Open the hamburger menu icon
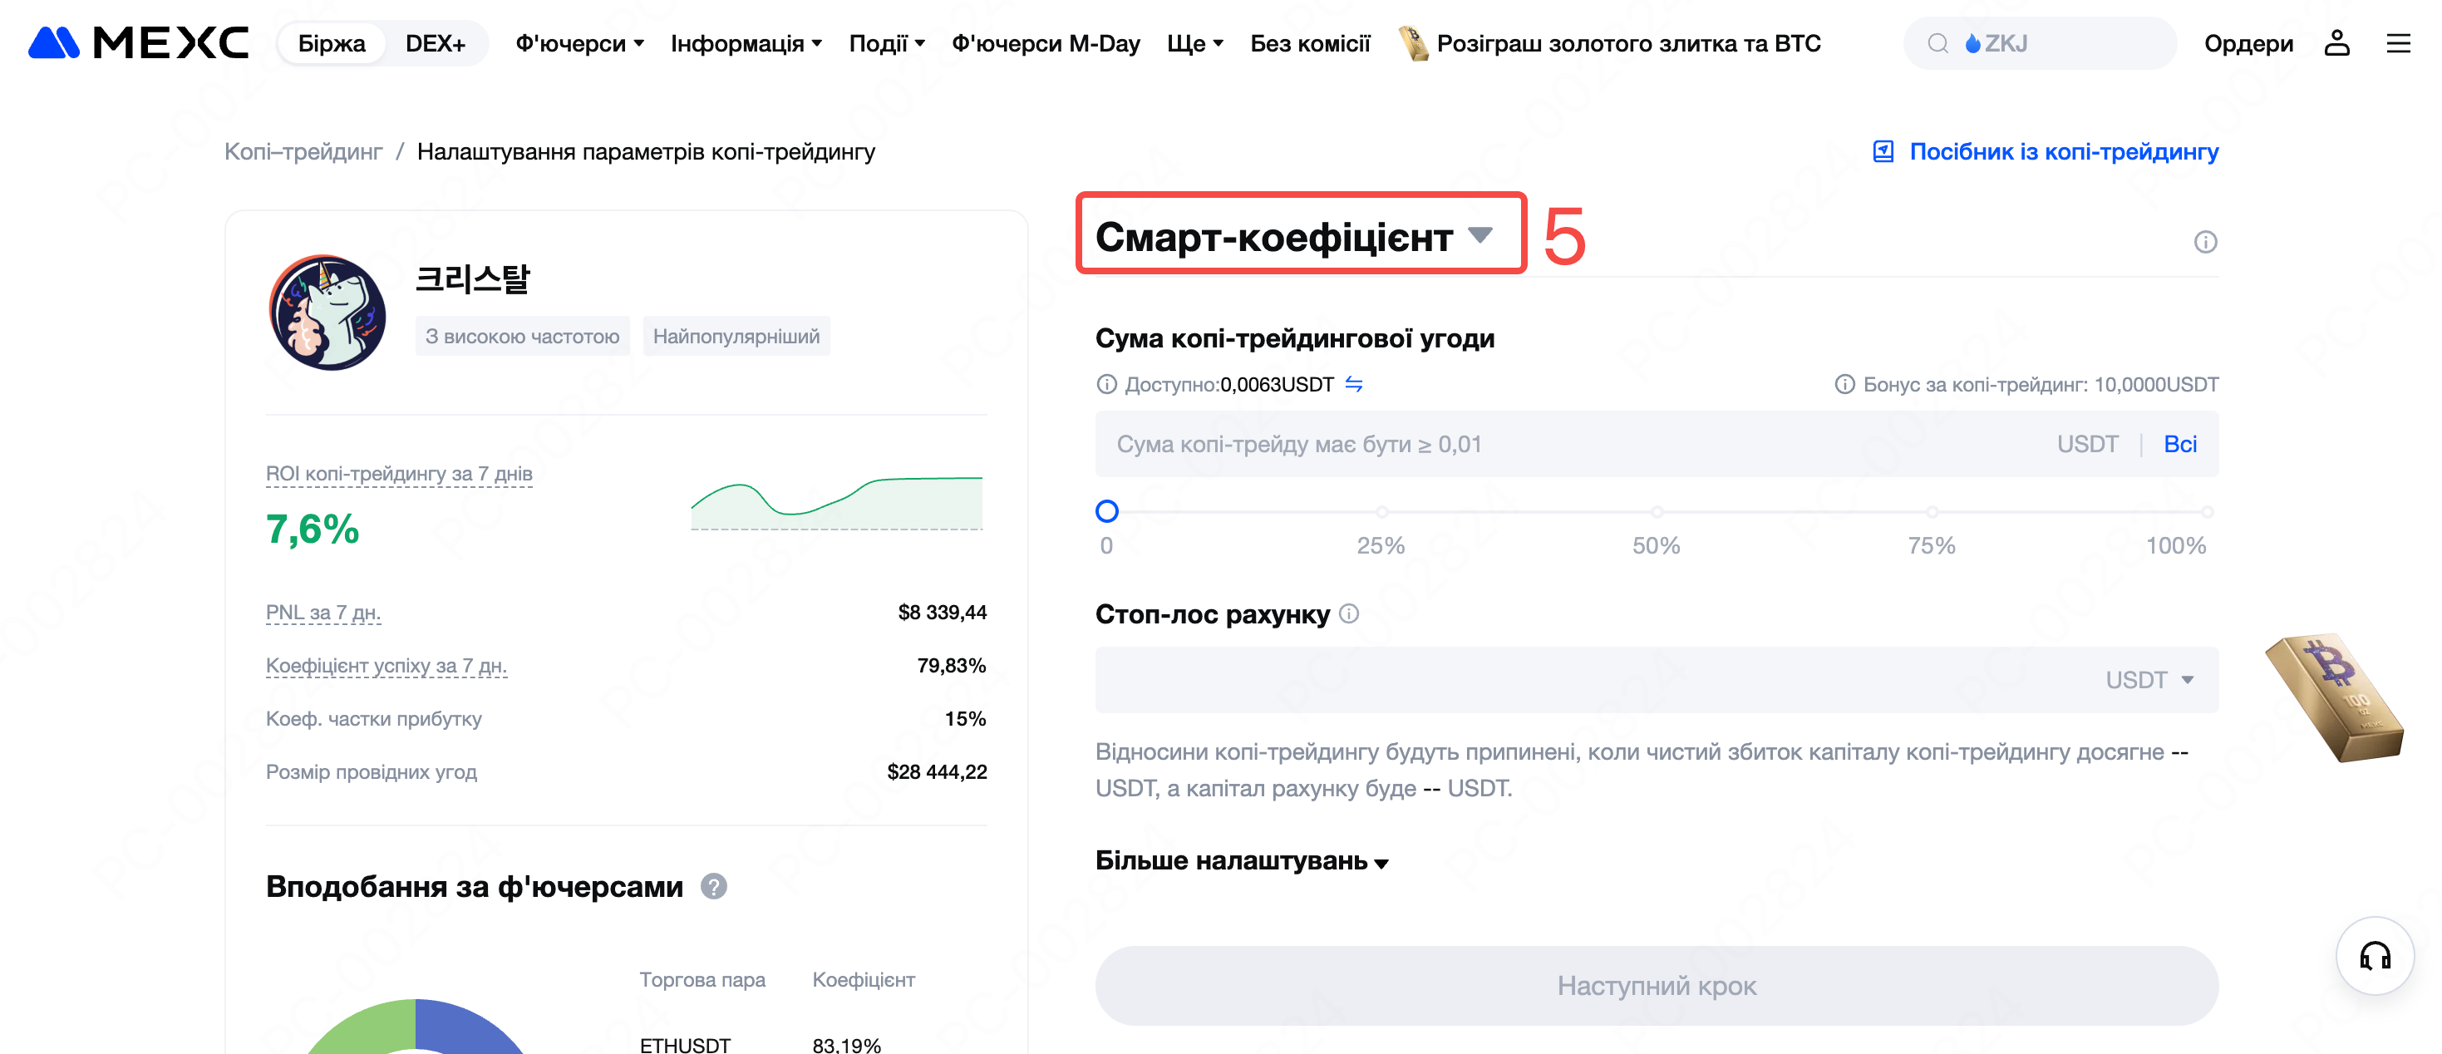Image resolution: width=2442 pixels, height=1054 pixels. pos(2397,42)
